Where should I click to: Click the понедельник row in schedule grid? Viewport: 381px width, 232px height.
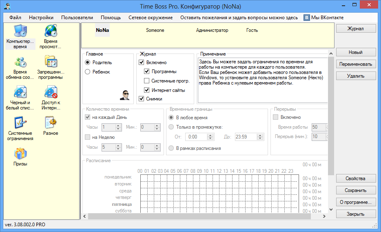pyautogui.click(x=219, y=178)
